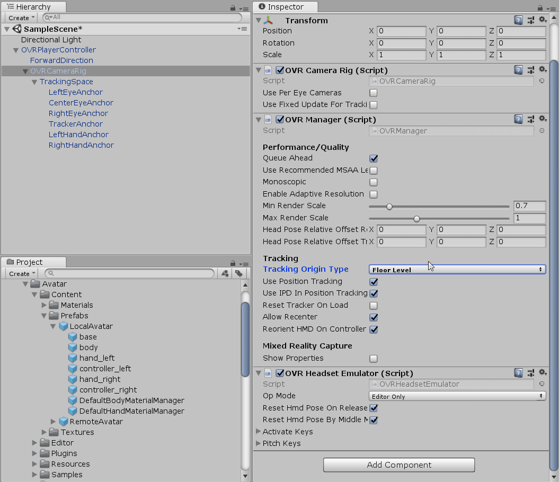Open OVR Camera Rig gear menu
This screenshot has height=482, width=559.
pyautogui.click(x=543, y=69)
